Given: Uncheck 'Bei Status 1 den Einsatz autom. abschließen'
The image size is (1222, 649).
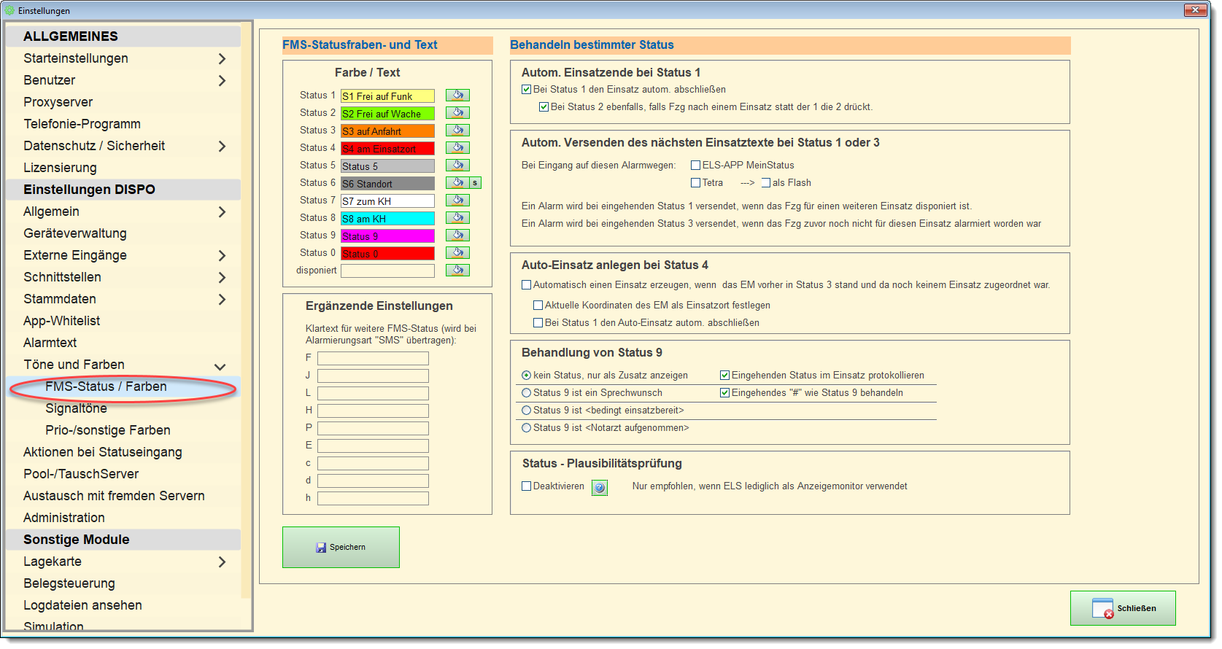Looking at the screenshot, I should click(x=527, y=90).
